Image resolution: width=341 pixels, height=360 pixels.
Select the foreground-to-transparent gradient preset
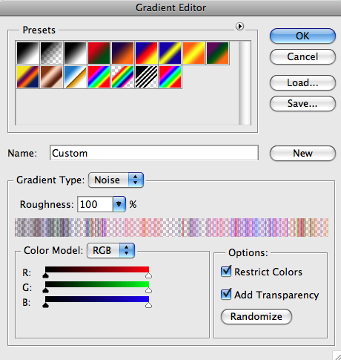click(51, 53)
